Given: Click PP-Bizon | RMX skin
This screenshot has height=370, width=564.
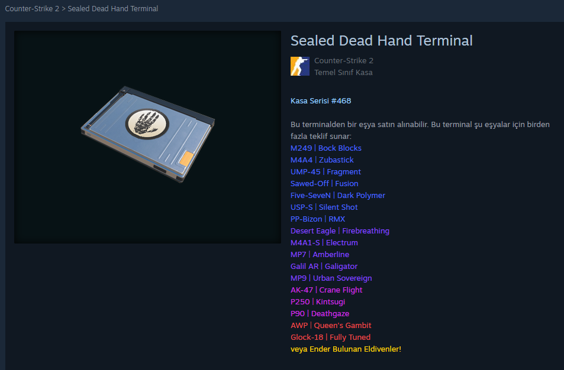Looking at the screenshot, I should (x=318, y=219).
